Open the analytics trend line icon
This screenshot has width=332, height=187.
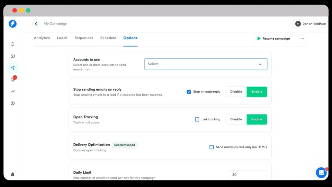point(13,92)
